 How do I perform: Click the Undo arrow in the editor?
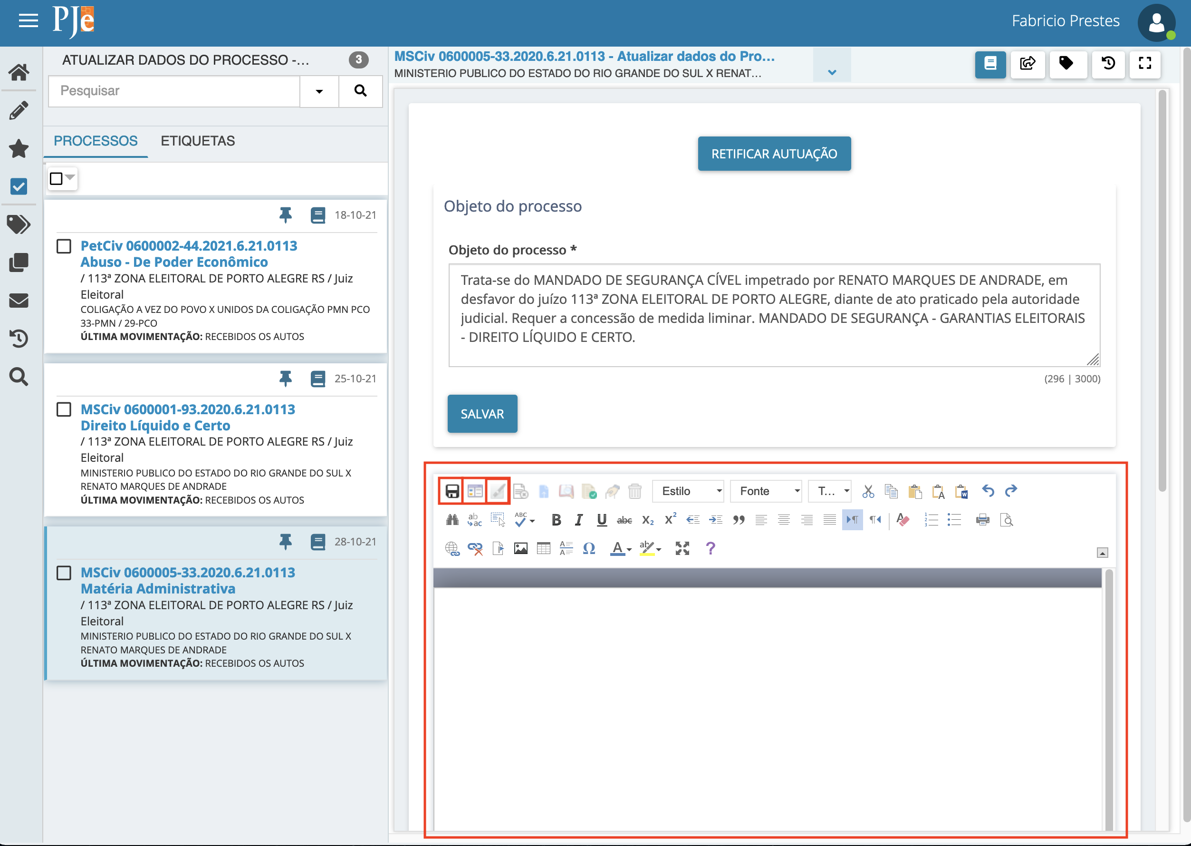coord(988,491)
